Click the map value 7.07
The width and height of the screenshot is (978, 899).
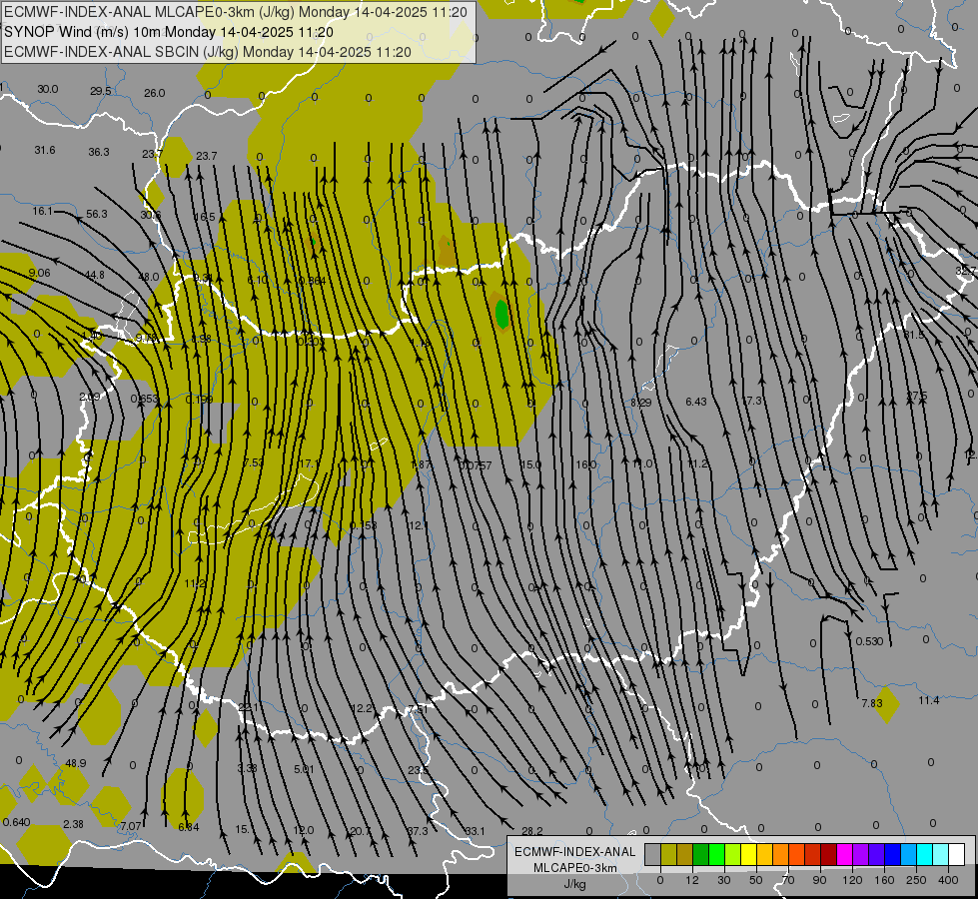[x=131, y=826]
